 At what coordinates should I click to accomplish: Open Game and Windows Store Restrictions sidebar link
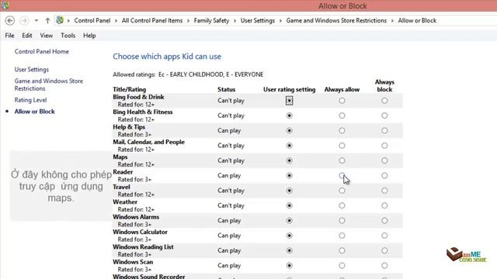click(x=49, y=84)
